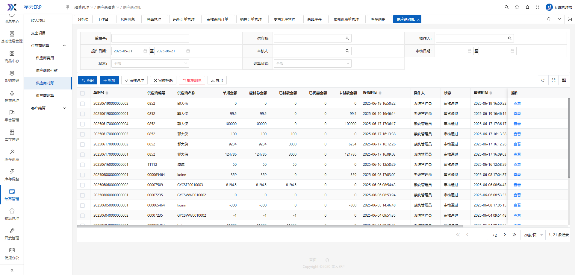
Task: Expand the 客户结算 submenu
Action: 48,108
